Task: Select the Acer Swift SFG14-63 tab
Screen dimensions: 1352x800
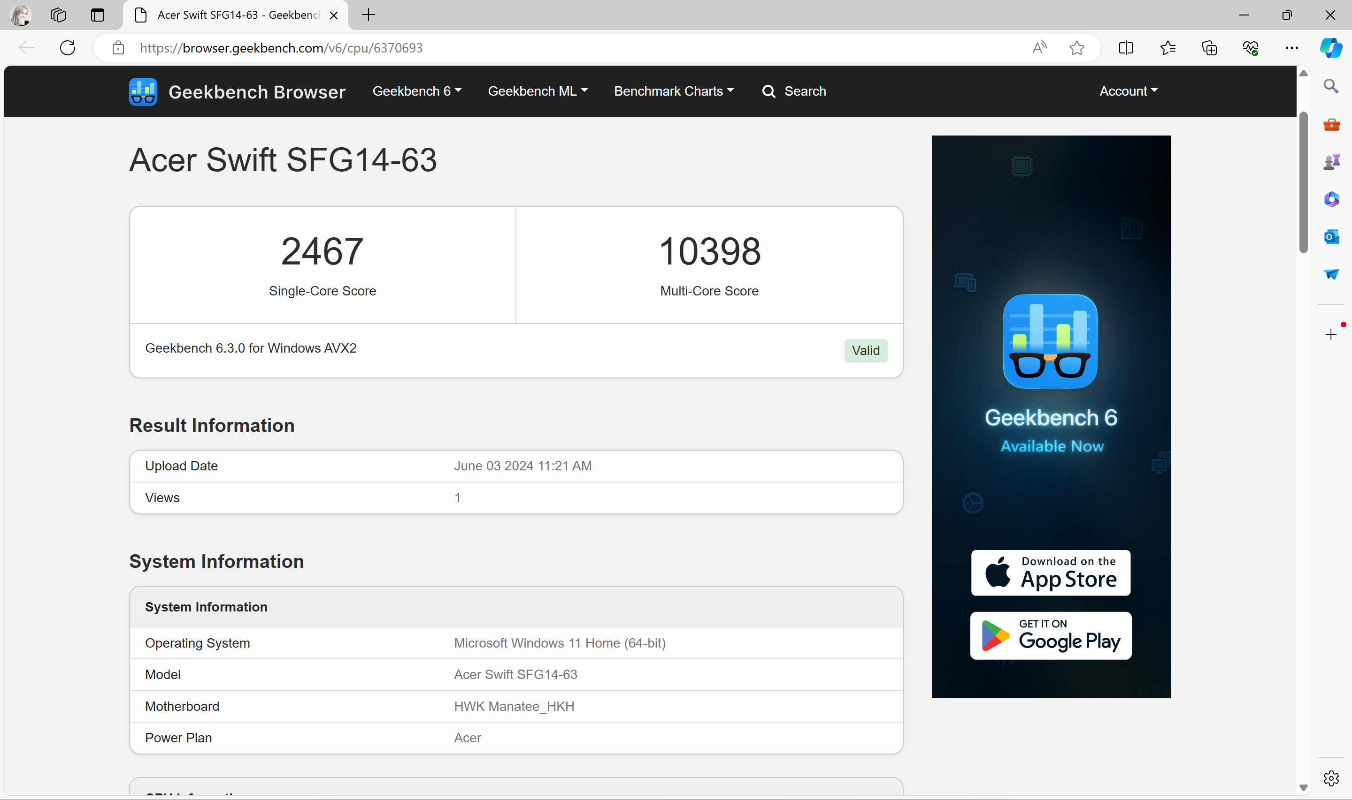Action: [x=236, y=15]
